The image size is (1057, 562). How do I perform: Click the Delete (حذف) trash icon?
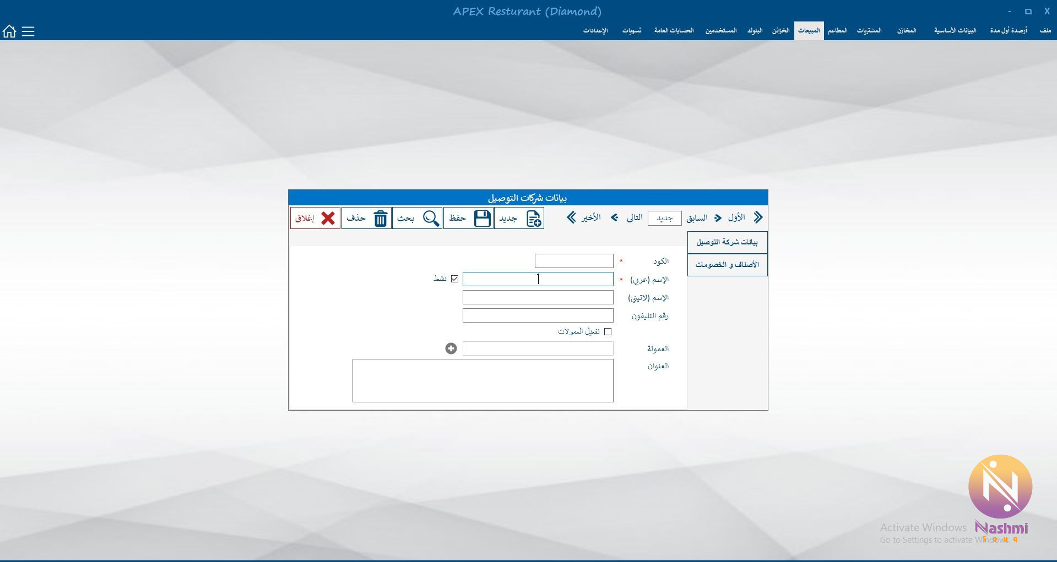(x=381, y=219)
